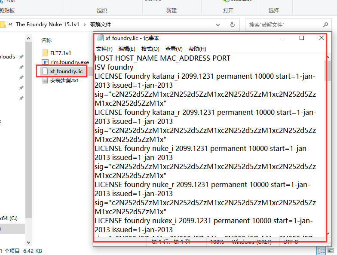
Task: Click the FLT7.1v1 folder name
Action: pos(61,53)
